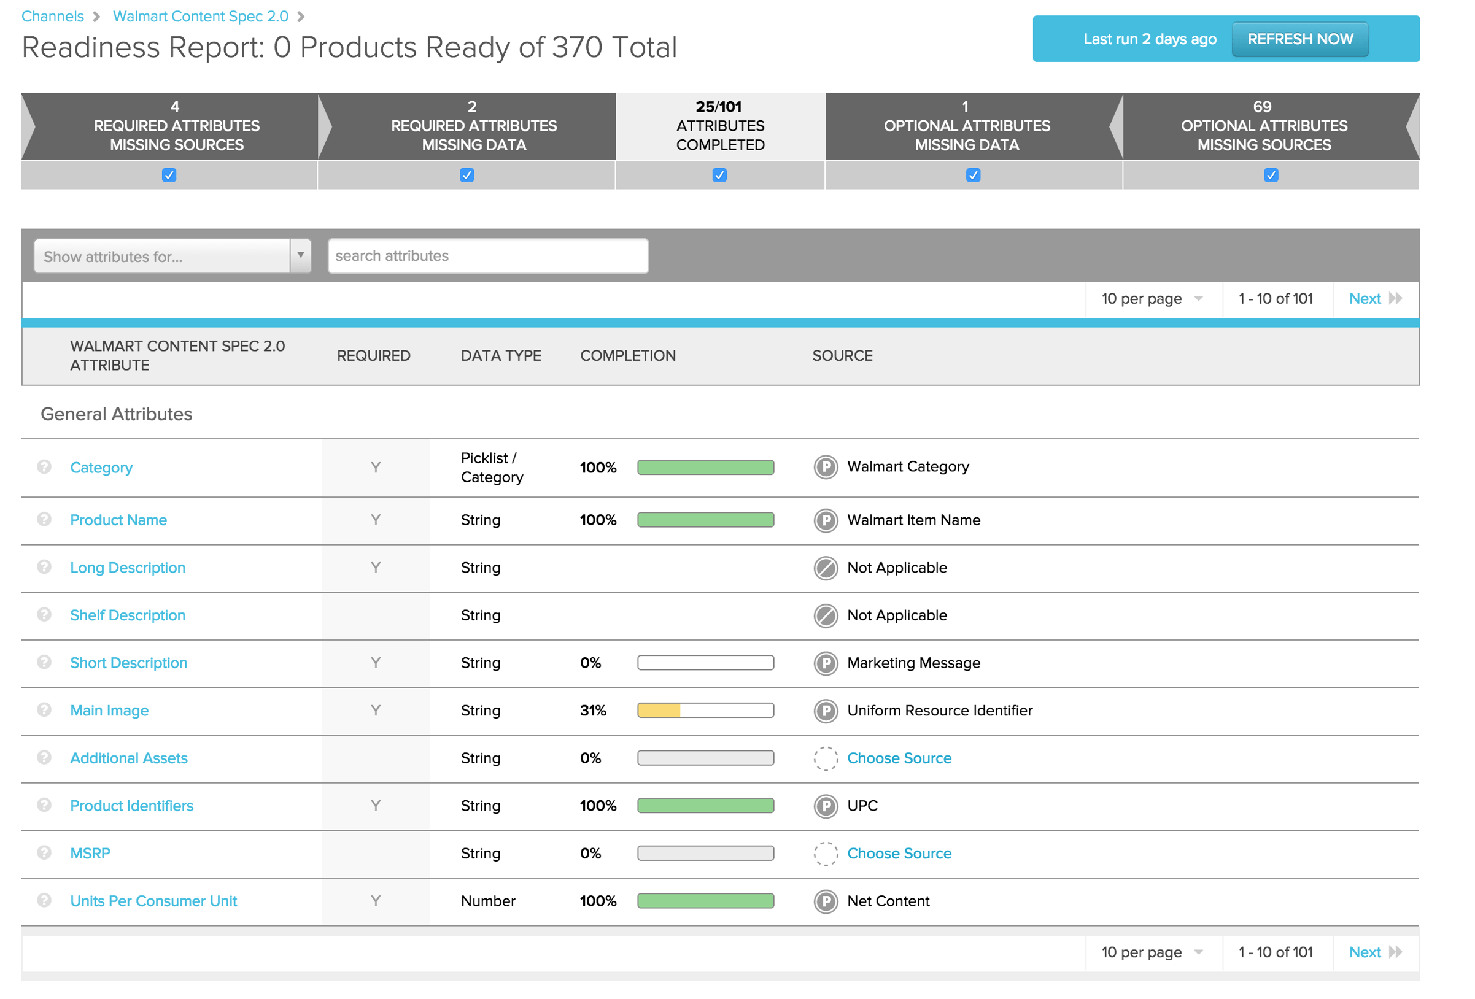Click inside the search attributes field

tap(487, 255)
